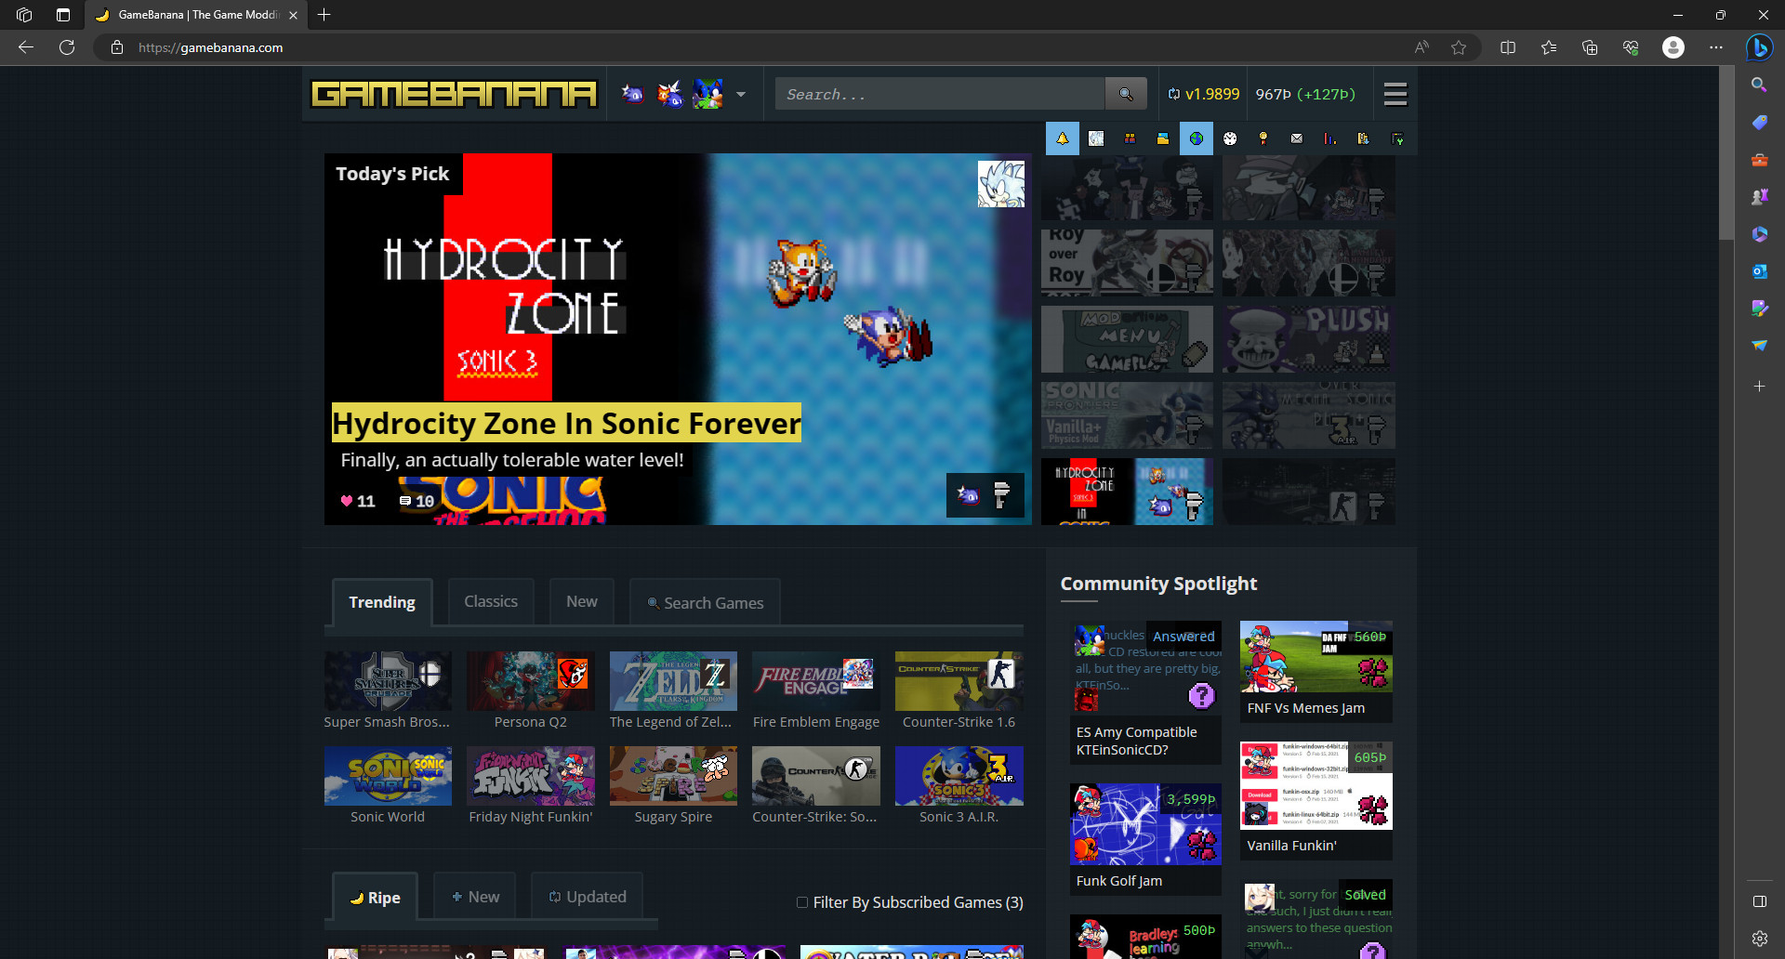Click the GameBanana logo
Image resolution: width=1785 pixels, height=959 pixels.
point(454,94)
